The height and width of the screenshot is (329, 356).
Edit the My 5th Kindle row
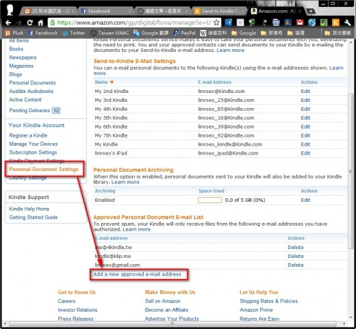pyautogui.click(x=305, y=118)
